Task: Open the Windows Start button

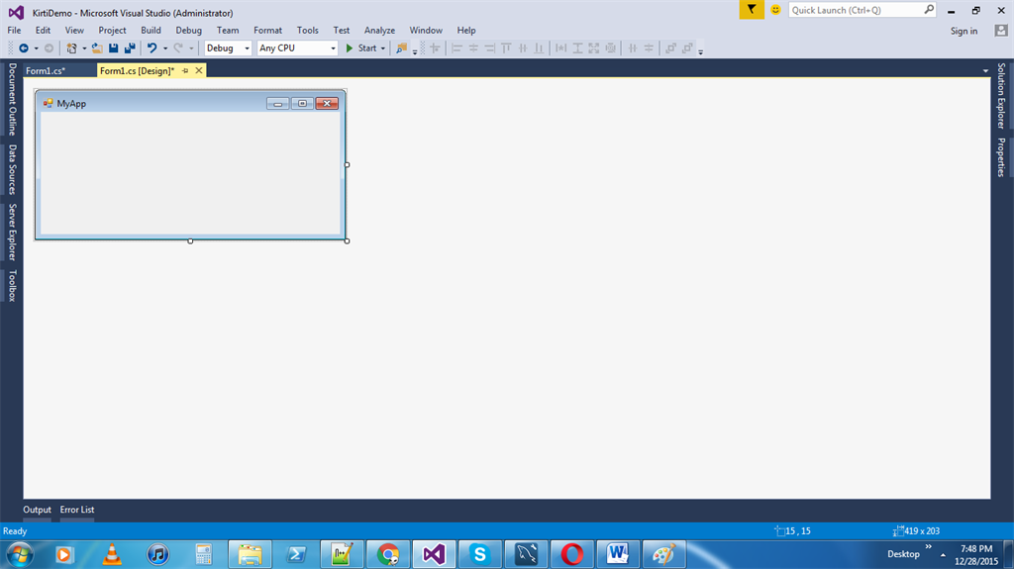Action: click(x=20, y=555)
